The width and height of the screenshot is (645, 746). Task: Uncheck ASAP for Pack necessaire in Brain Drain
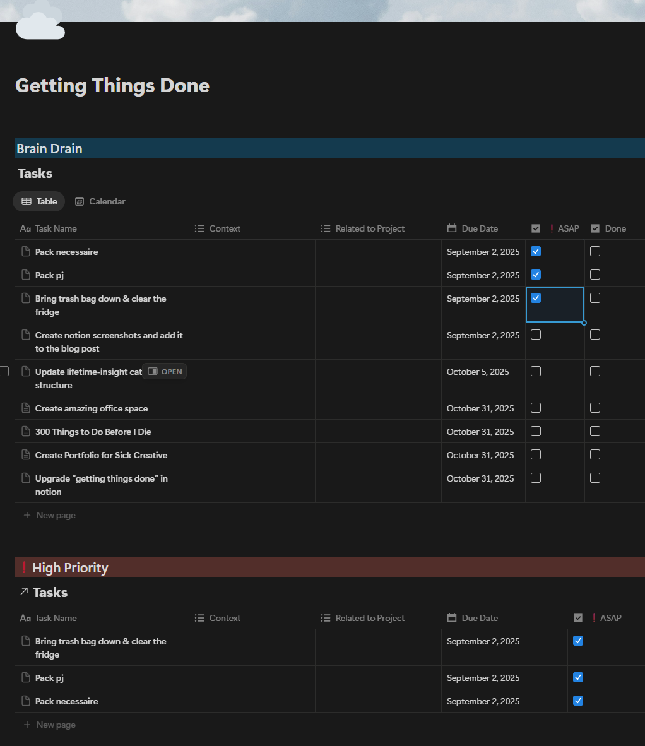pos(536,251)
